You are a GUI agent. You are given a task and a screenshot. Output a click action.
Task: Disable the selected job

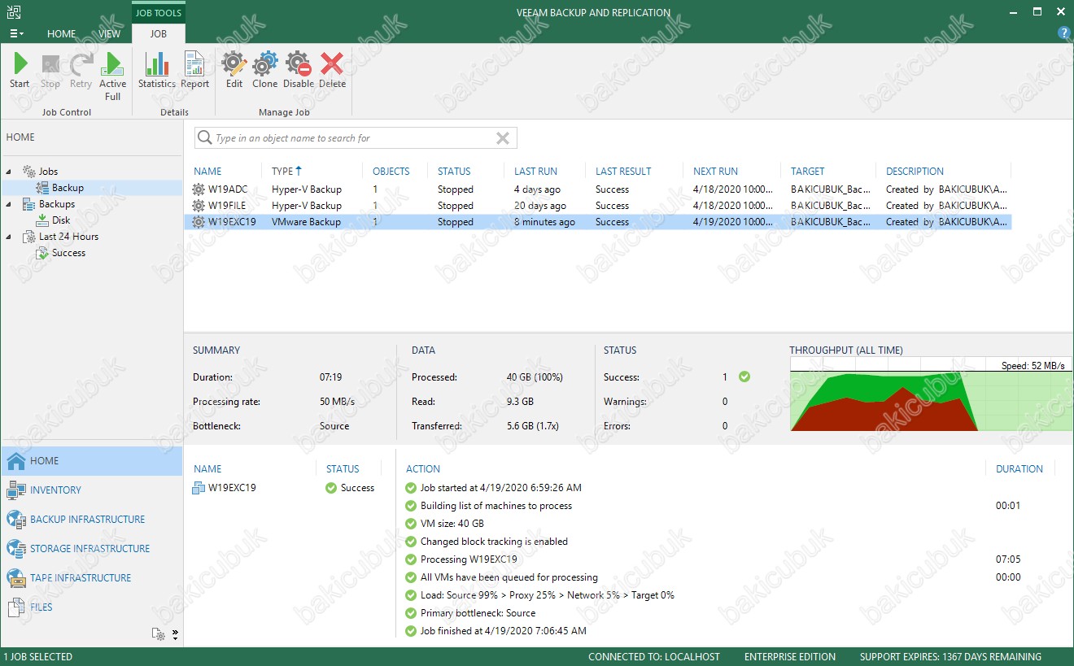[x=299, y=71]
